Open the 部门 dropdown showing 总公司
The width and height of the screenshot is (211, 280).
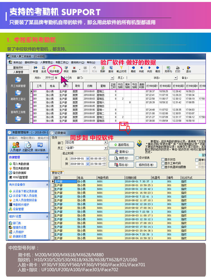(105, 142)
